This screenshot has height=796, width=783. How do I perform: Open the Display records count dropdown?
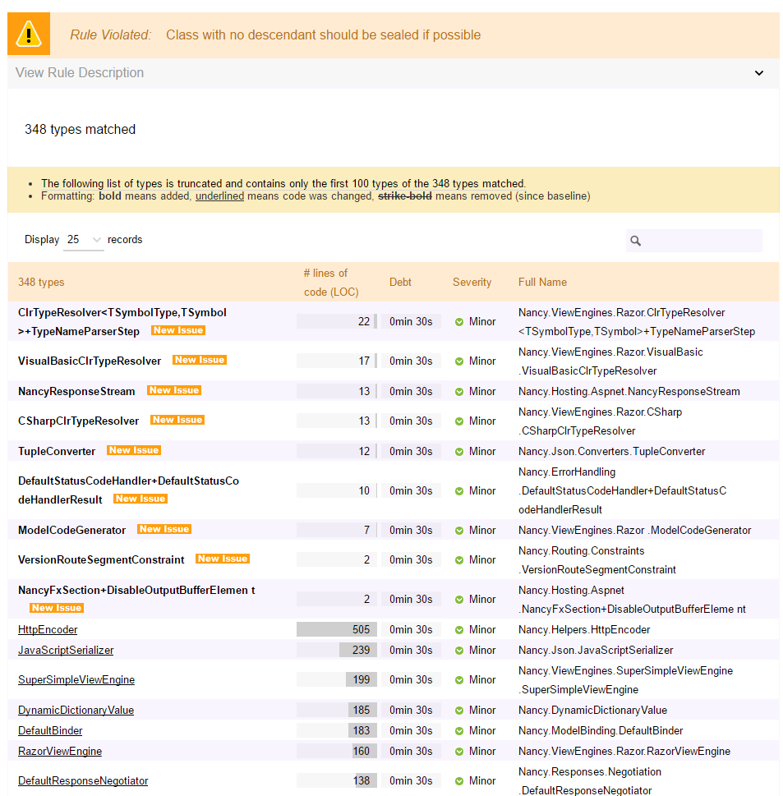click(84, 240)
